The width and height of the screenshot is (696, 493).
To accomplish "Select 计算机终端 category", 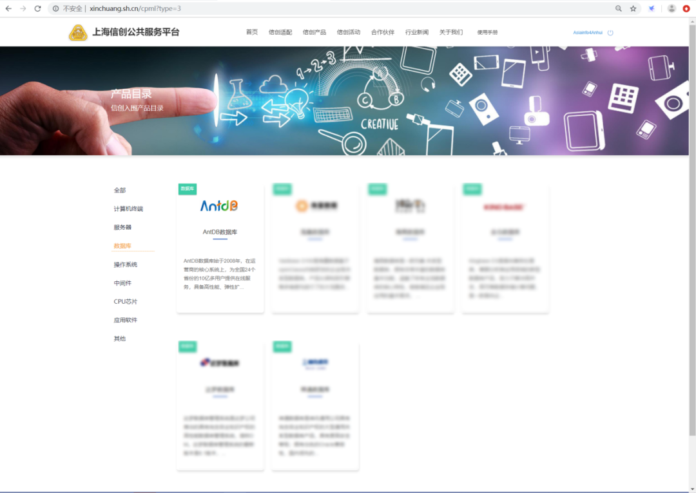I will coord(128,209).
